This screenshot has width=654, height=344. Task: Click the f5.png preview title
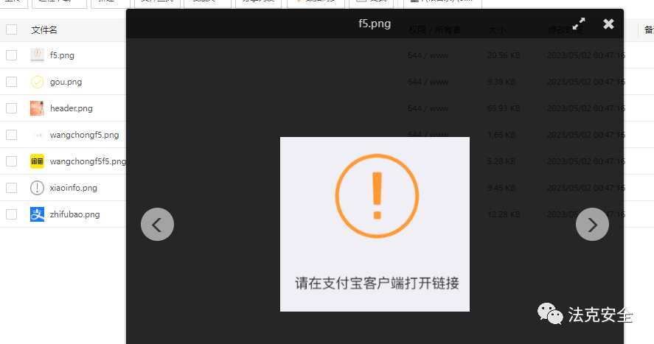click(375, 24)
